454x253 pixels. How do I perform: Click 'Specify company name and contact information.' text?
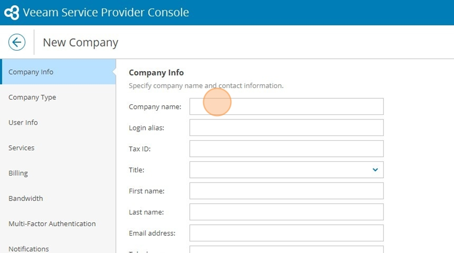coord(206,86)
